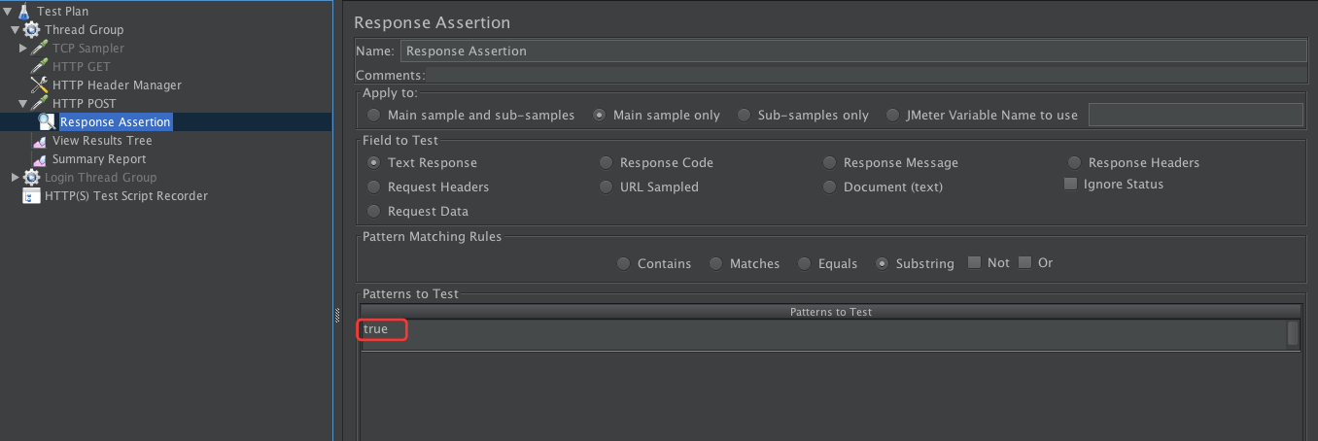This screenshot has height=441, width=1318.
Task: Select the HTTP POST sampler
Action: (x=84, y=104)
